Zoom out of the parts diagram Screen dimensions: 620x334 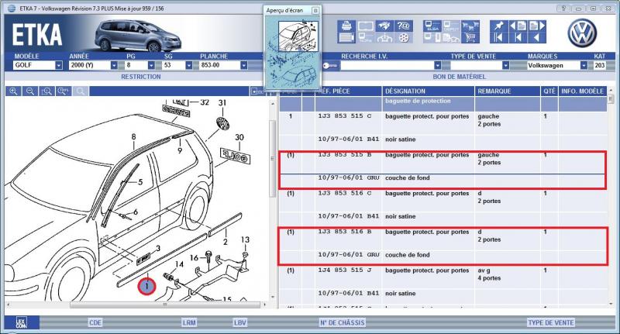pos(30,91)
